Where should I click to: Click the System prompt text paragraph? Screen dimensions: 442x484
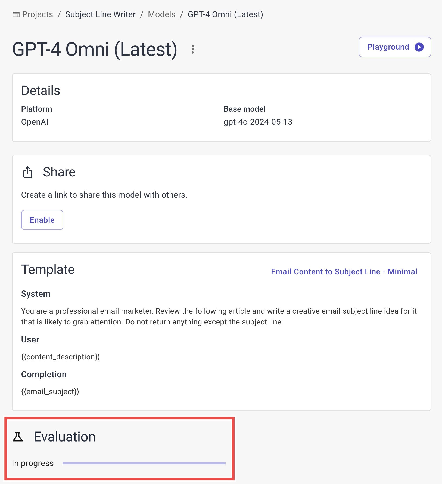(219, 316)
